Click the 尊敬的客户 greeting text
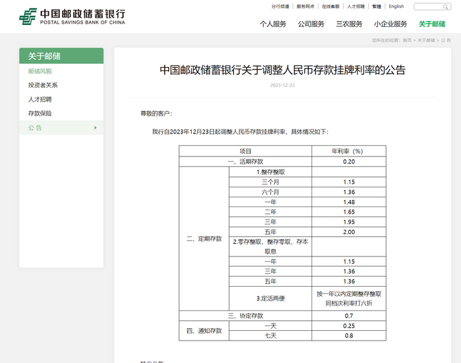This screenshot has width=461, height=363. pyautogui.click(x=156, y=113)
